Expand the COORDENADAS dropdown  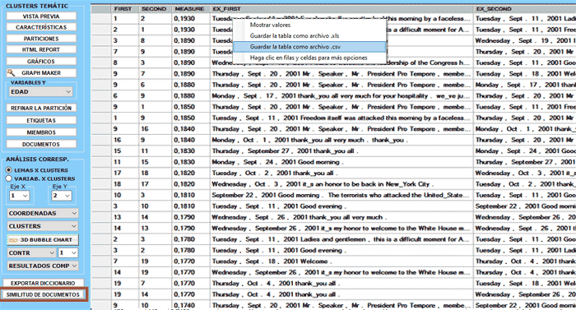(x=43, y=214)
